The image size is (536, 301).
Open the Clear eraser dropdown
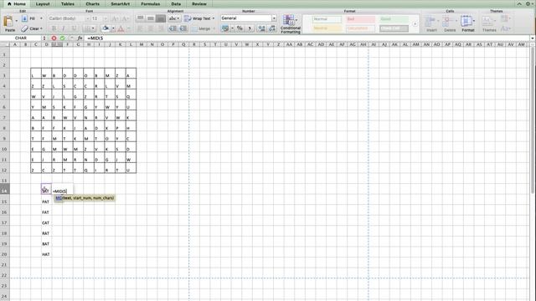[x=41, y=28]
